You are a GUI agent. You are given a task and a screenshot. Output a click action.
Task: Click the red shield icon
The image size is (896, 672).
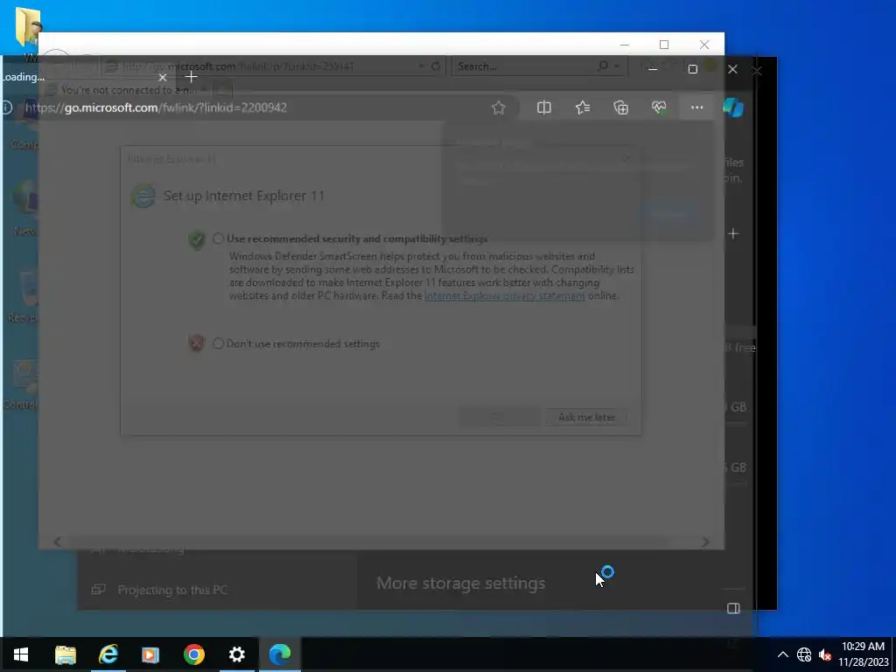click(196, 343)
